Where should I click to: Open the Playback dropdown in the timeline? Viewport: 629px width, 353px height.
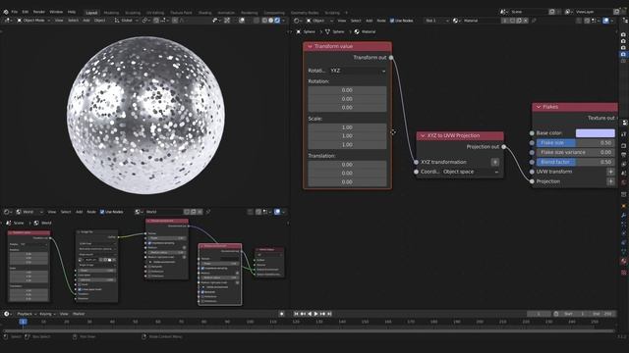[x=27, y=314]
